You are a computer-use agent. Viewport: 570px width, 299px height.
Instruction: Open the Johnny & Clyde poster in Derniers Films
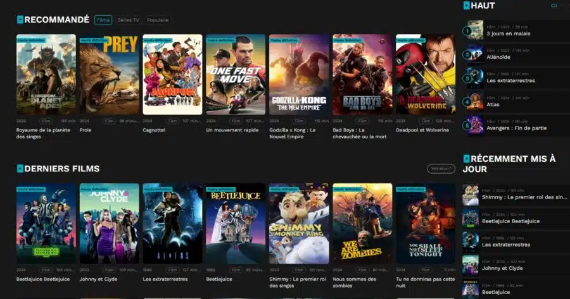tap(110, 224)
